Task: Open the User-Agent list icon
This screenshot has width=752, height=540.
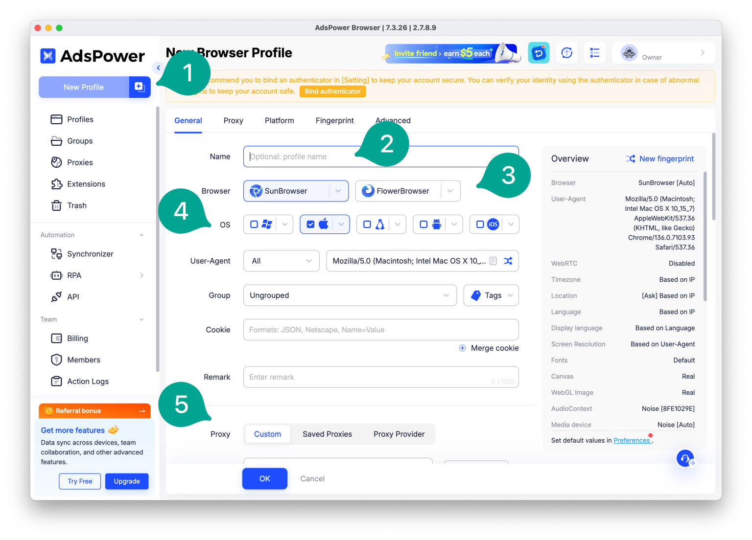Action: (493, 261)
